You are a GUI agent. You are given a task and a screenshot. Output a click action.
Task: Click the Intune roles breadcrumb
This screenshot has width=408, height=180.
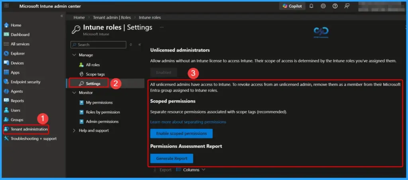[150, 18]
